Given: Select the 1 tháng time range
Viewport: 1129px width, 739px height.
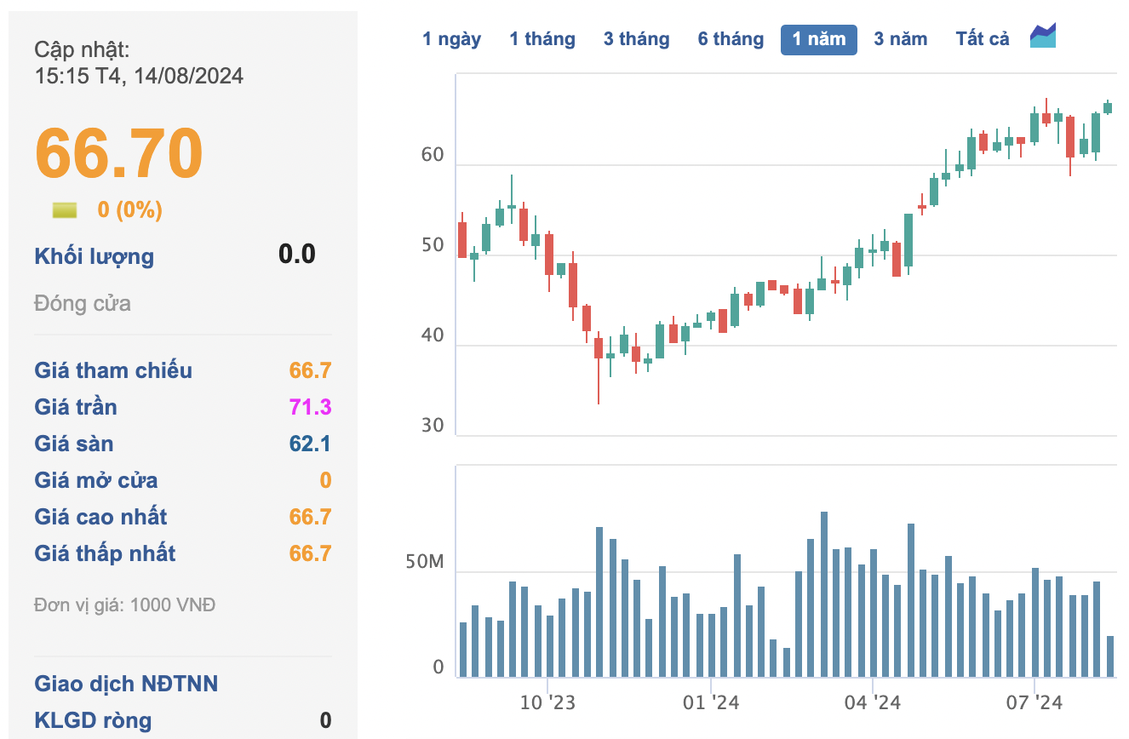Looking at the screenshot, I should coord(542,39).
